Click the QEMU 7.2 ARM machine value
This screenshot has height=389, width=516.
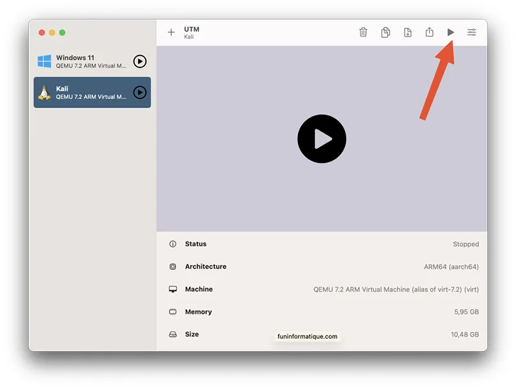coord(396,289)
